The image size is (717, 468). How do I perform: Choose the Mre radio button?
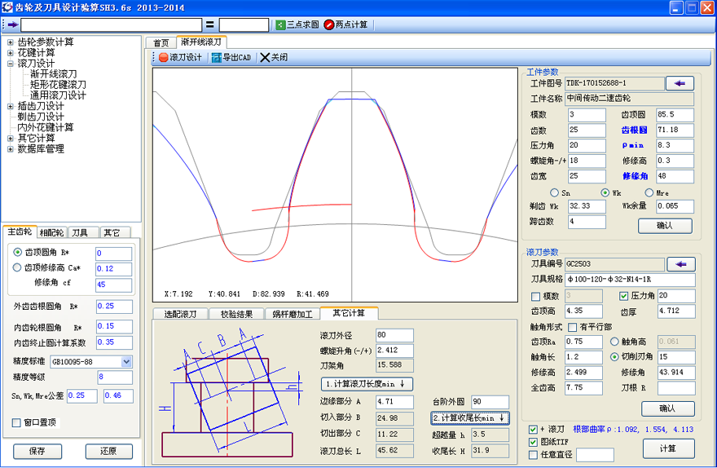tap(649, 192)
